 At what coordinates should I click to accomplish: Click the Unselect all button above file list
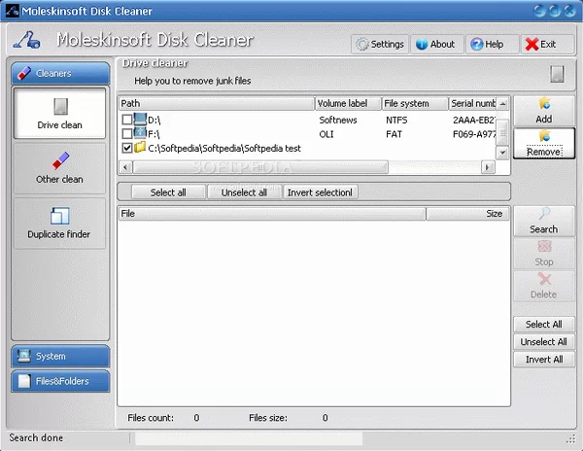tap(244, 192)
